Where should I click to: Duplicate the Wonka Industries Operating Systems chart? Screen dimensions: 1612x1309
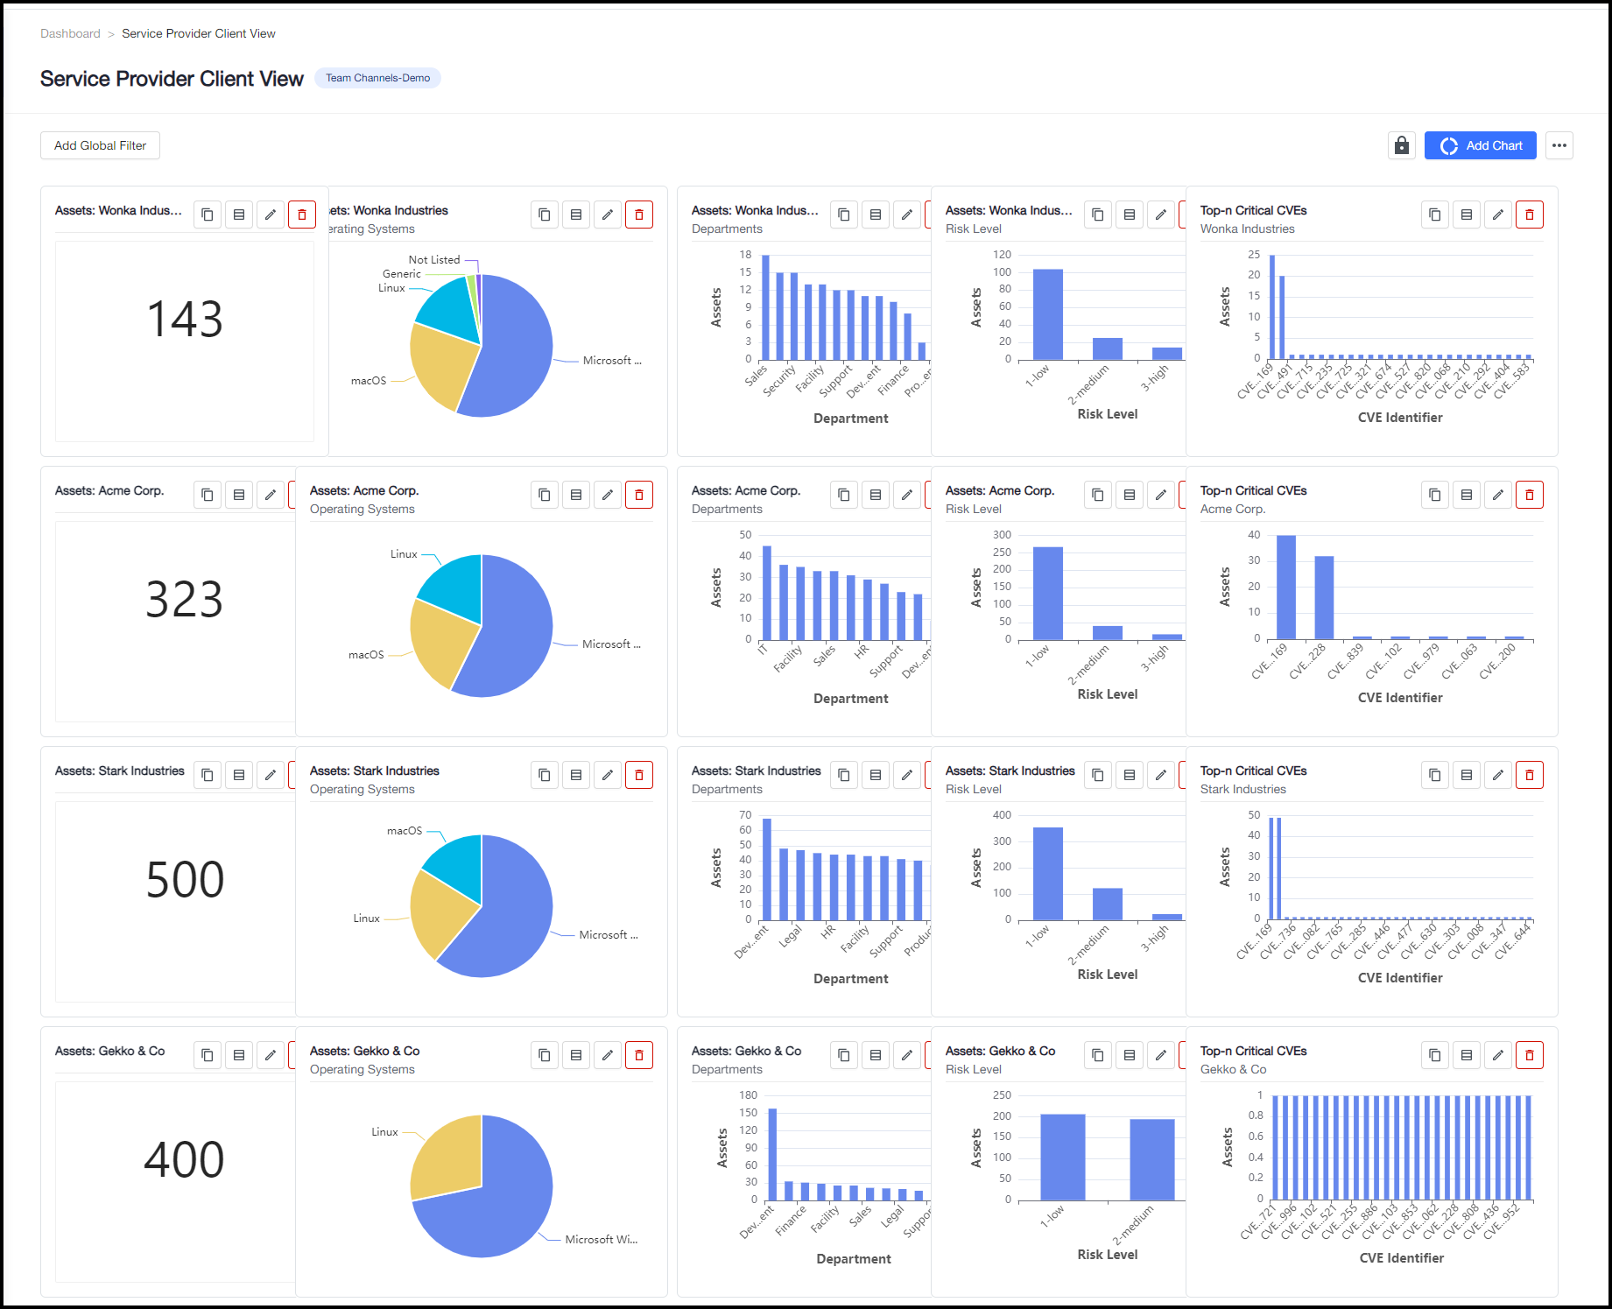545,215
